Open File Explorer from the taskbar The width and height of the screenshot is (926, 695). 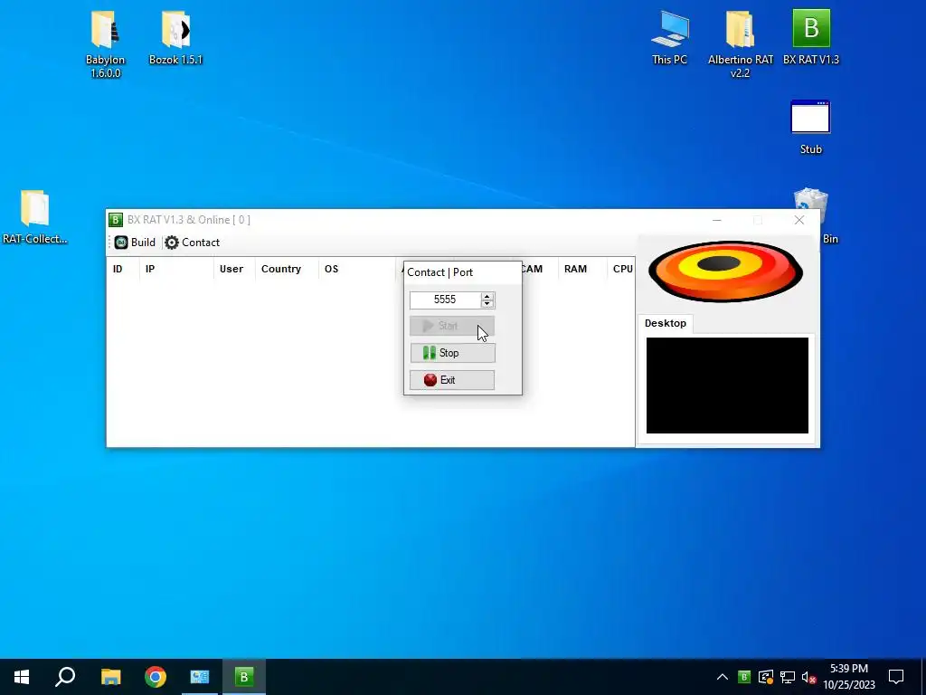click(110, 677)
